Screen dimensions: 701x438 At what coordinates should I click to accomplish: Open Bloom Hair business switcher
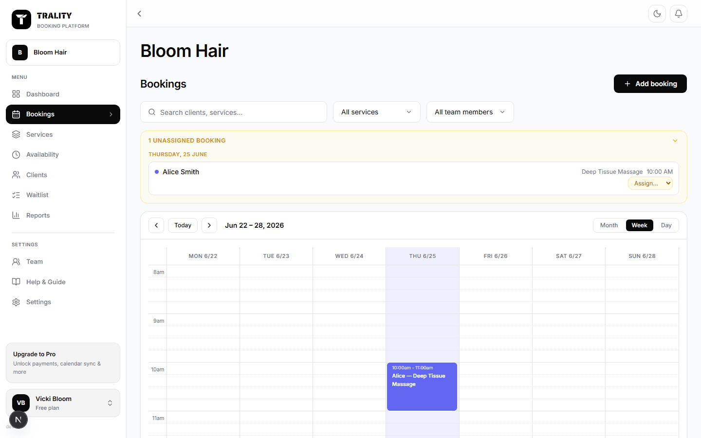(63, 53)
